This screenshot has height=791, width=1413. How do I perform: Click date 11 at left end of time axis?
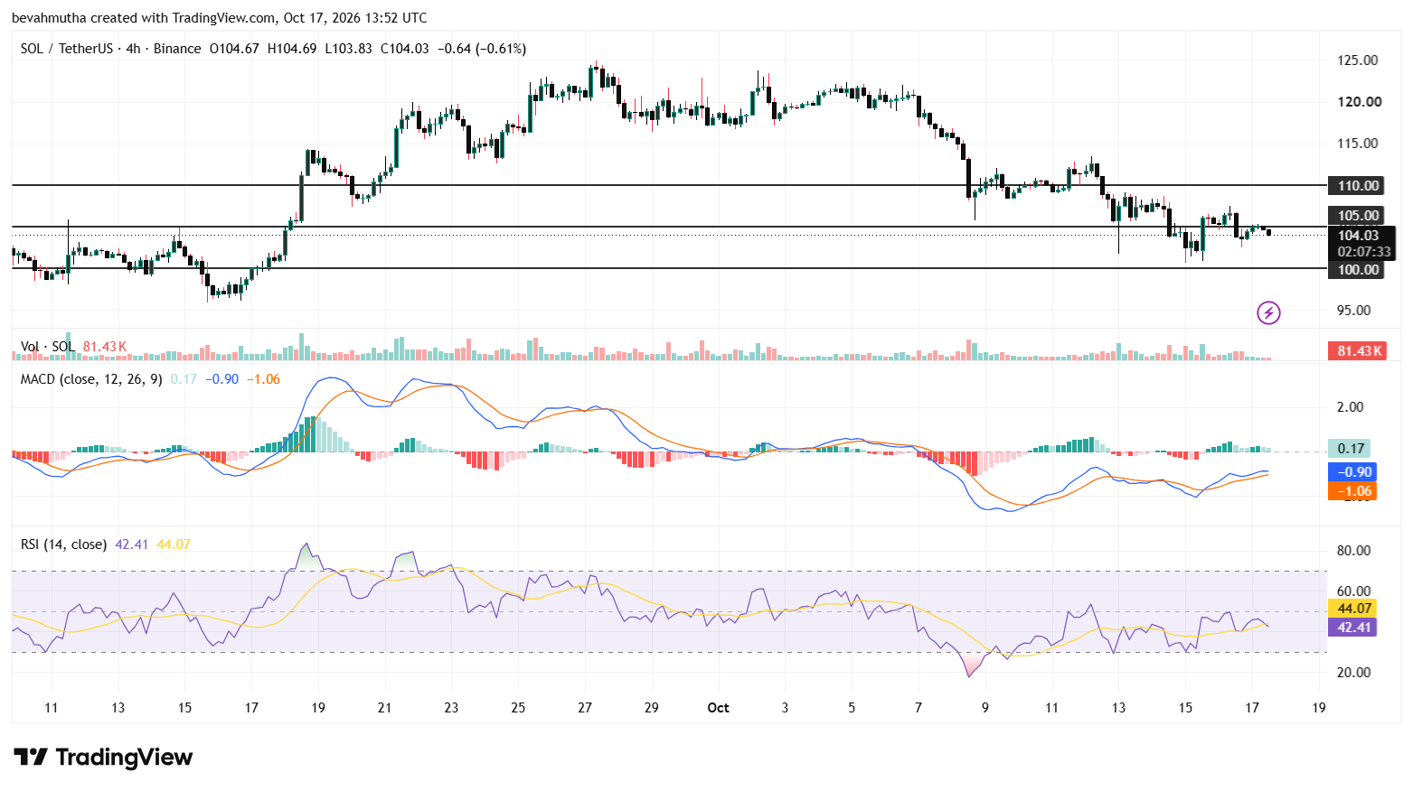[52, 708]
